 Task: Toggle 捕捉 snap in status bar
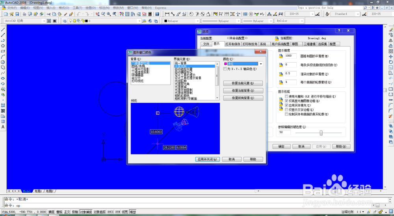click(51, 212)
